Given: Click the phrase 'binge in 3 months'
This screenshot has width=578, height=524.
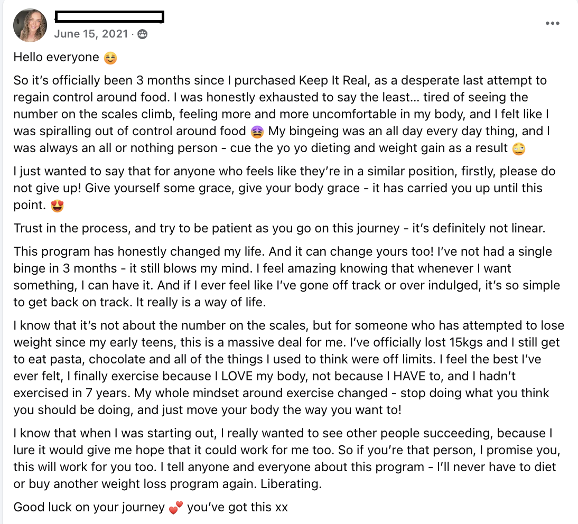Looking at the screenshot, I should 65,269.
